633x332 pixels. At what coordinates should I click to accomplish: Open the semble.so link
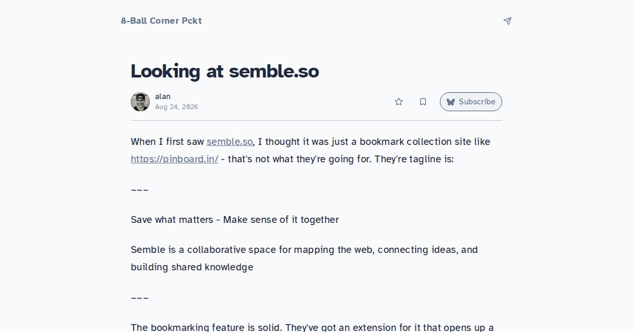(229, 142)
